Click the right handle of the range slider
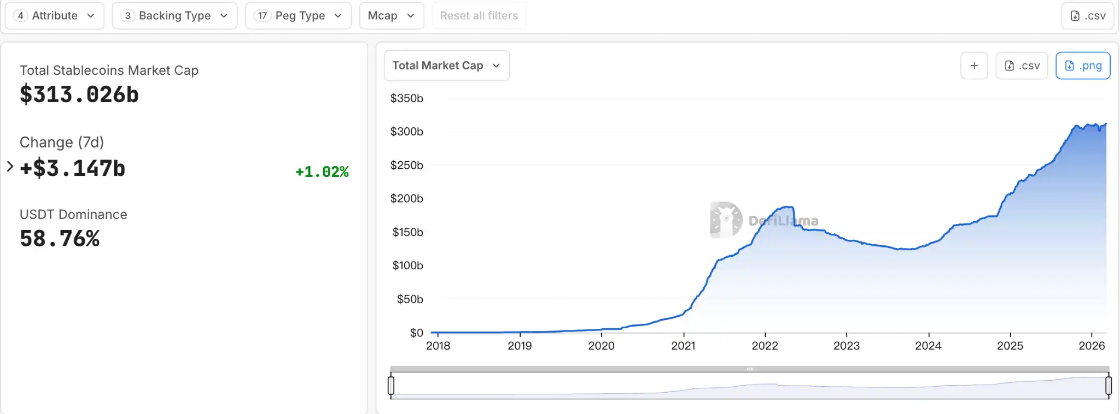 pyautogui.click(x=1109, y=386)
